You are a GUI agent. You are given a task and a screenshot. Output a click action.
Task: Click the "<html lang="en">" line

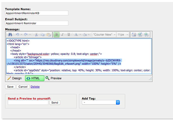click(x=18, y=44)
